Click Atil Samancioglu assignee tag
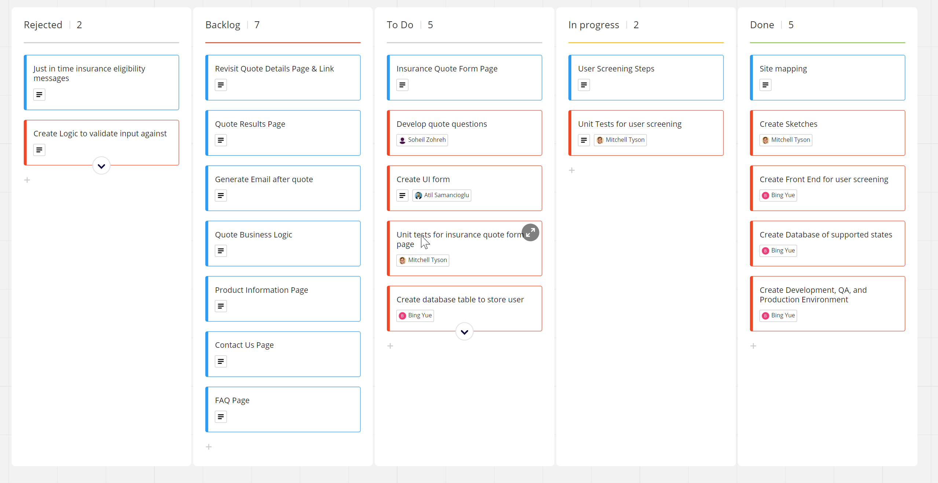This screenshot has height=483, width=938. point(442,195)
